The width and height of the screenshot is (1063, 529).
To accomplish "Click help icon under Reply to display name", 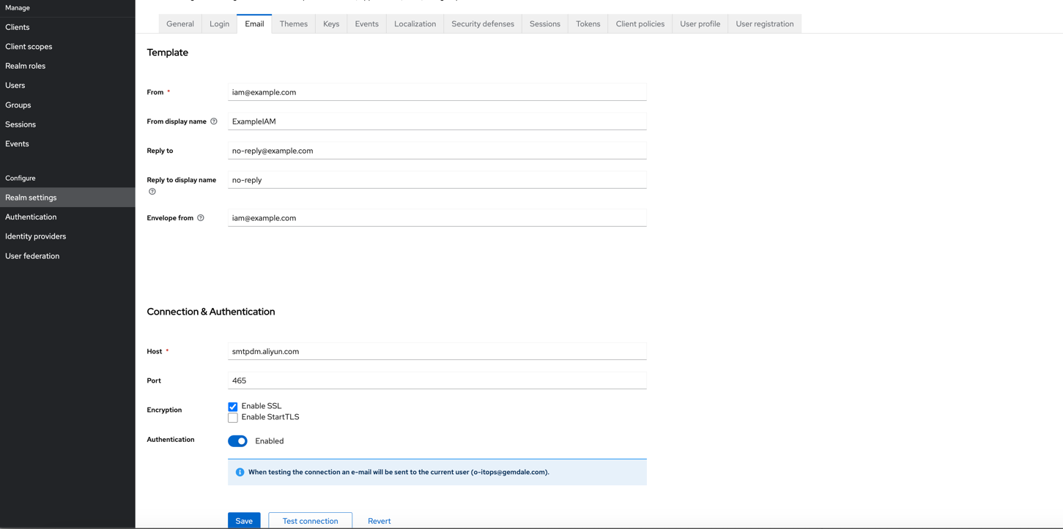I will [x=152, y=192].
